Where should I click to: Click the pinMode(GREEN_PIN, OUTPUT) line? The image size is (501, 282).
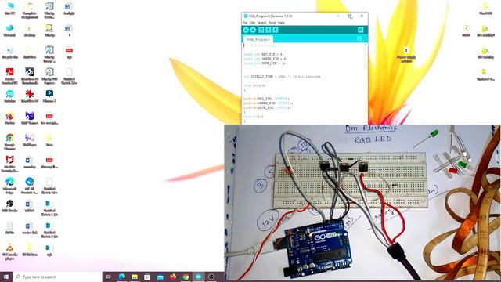(268, 103)
